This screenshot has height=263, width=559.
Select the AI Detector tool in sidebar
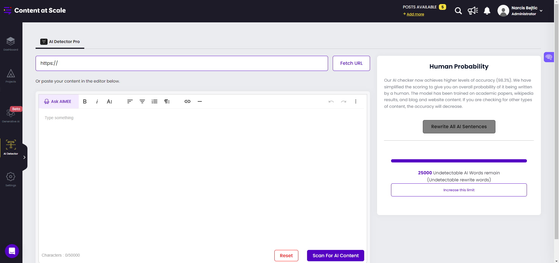tap(11, 147)
